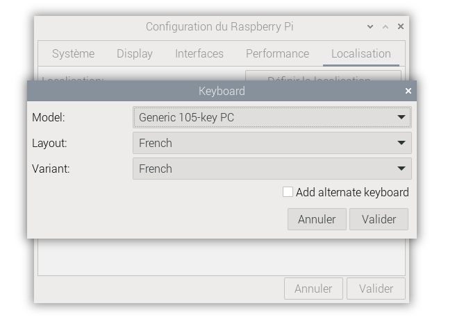
Task: Click the Keyboard dialog title bar
Action: pyautogui.click(x=222, y=91)
